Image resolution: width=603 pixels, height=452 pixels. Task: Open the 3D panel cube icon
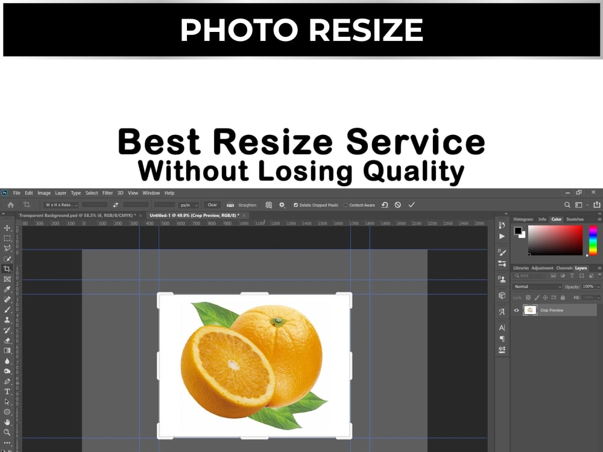pos(502,295)
